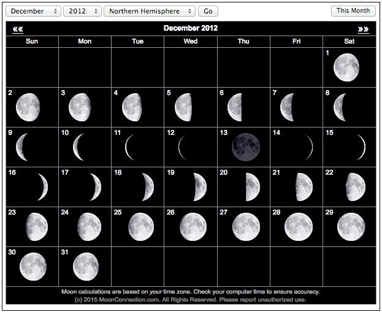Screen dimensions: 382x312
Task: Click the Go button
Action: pos(208,11)
